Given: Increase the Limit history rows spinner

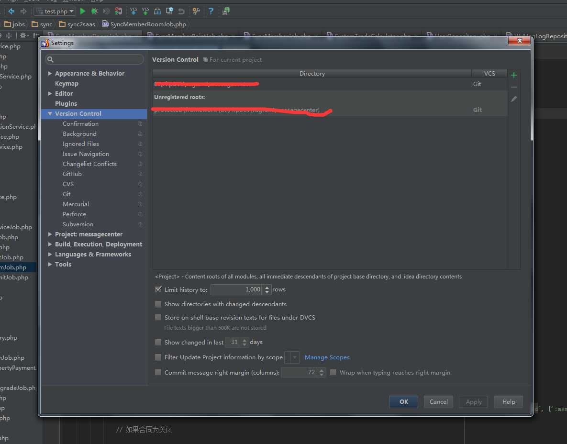Looking at the screenshot, I should pyautogui.click(x=267, y=287).
